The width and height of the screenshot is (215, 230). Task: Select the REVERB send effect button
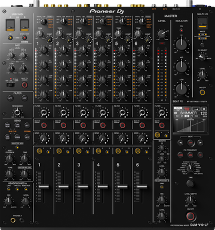tap(17, 137)
